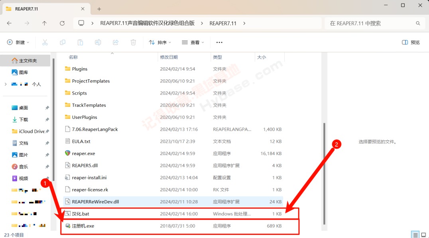Click the search magnifier icon
This screenshot has width=429, height=238.
418,23
